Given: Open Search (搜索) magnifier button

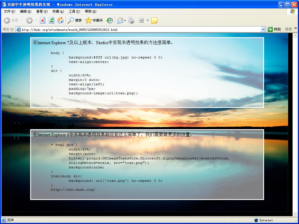Looking at the screenshot, I should 74,20.
